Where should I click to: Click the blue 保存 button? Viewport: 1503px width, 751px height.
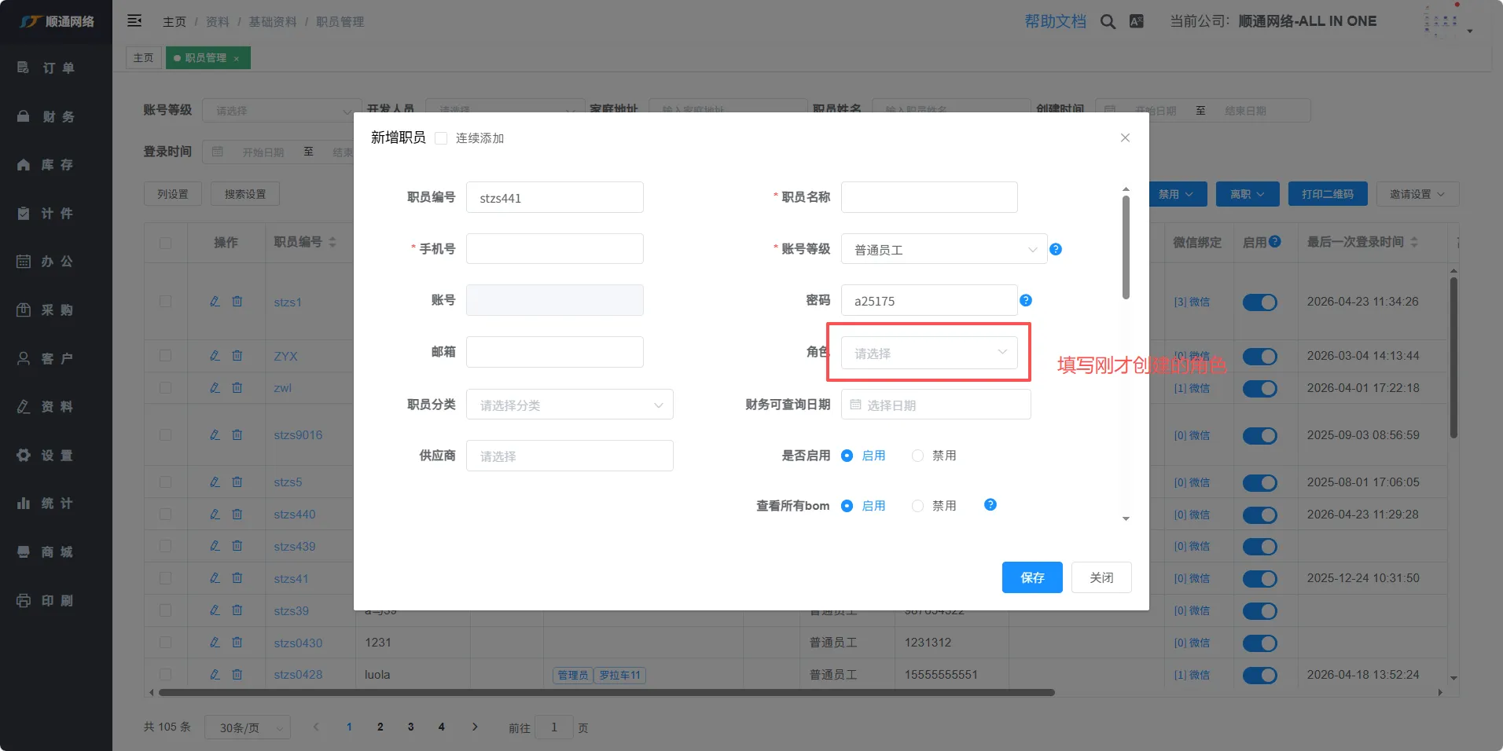coord(1031,577)
